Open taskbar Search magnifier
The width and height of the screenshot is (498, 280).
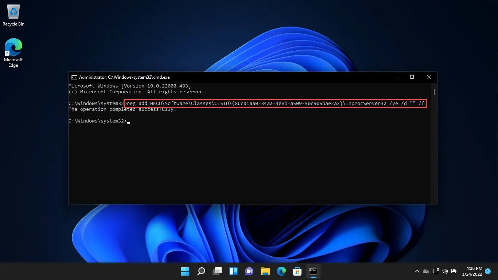coord(201,271)
